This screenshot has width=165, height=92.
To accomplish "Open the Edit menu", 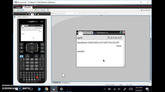I will [17, 5].
